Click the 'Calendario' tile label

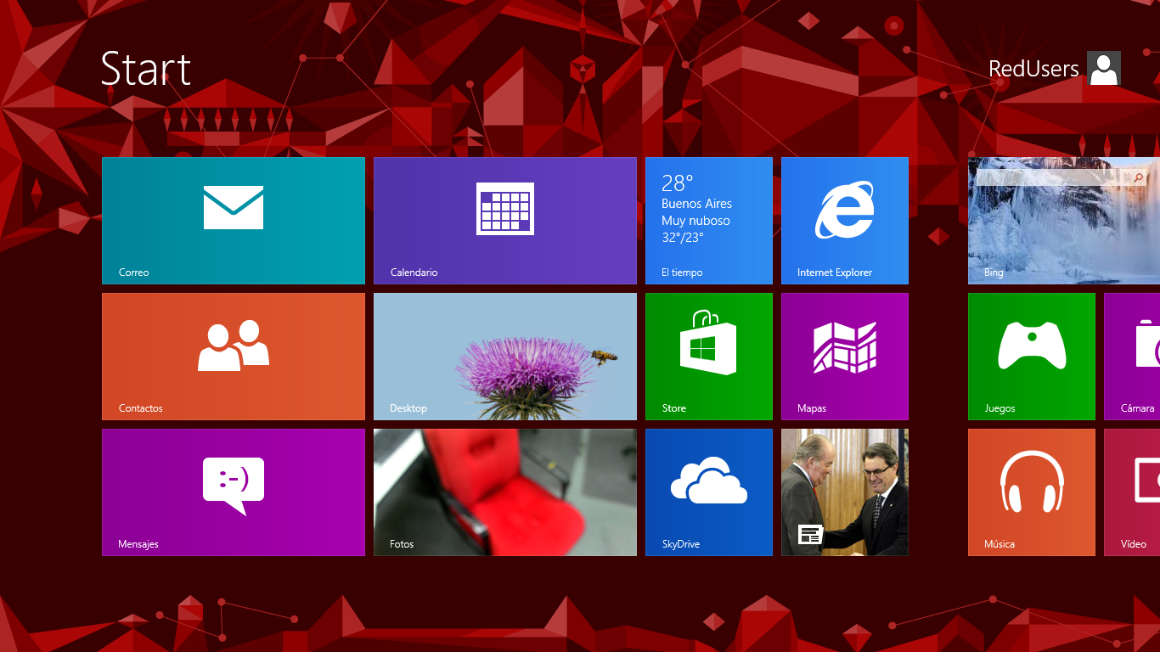click(x=414, y=273)
